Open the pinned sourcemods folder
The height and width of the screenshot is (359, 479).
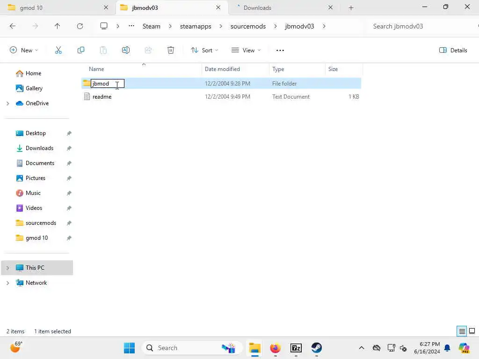(41, 223)
